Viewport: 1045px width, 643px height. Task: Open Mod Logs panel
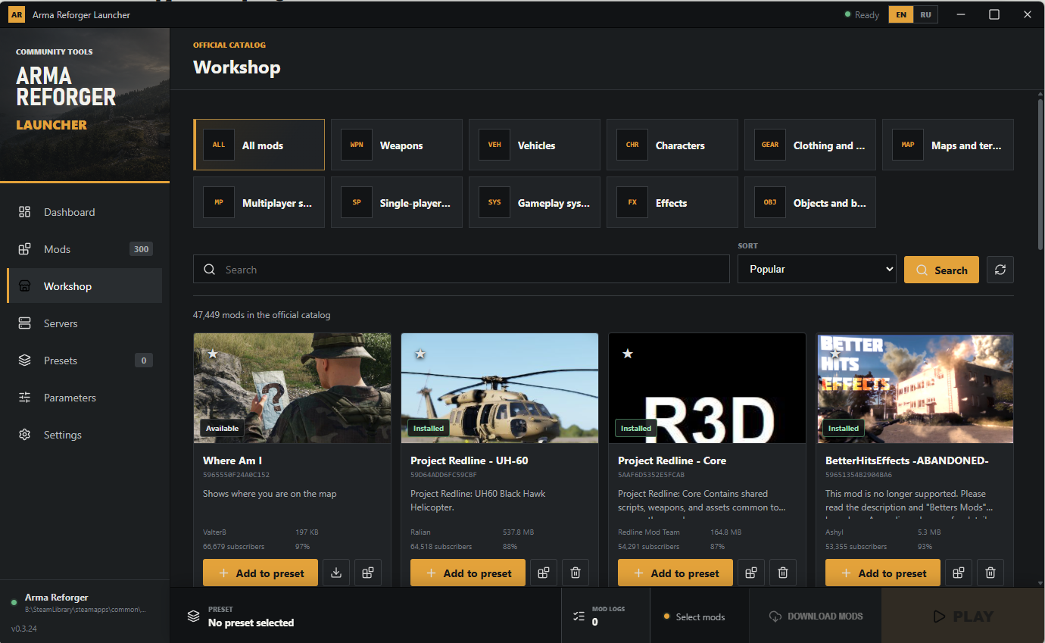(606, 616)
